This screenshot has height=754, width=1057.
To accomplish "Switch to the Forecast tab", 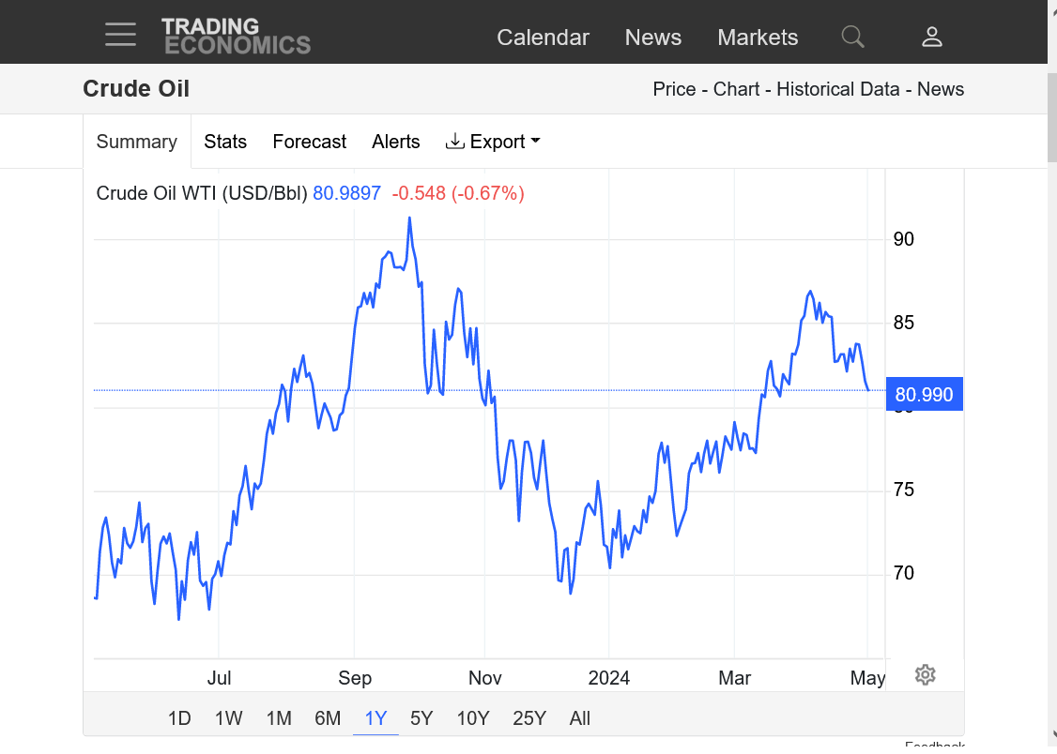I will point(310,142).
